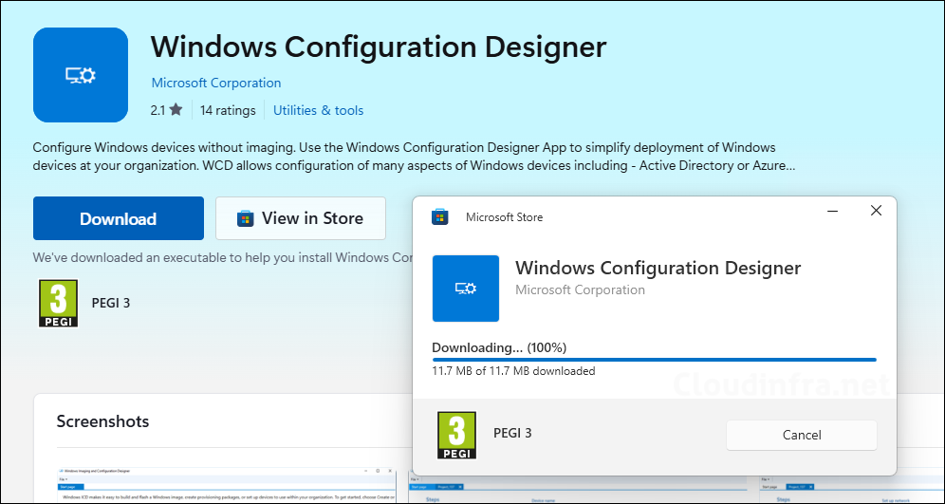Click Microsoft Corporation text in the dialog

click(580, 290)
